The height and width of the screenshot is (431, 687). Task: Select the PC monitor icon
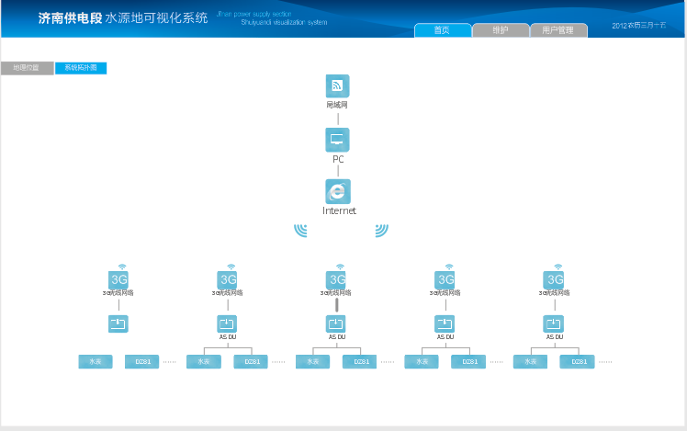[337, 140]
